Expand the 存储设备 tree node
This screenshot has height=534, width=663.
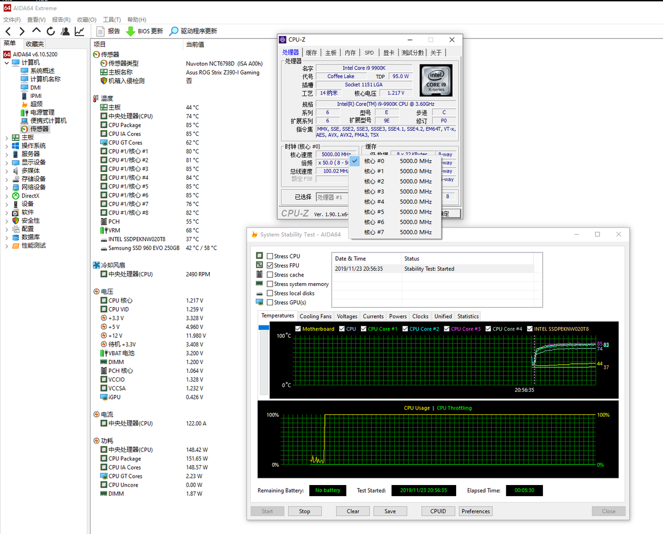pyautogui.click(x=7, y=179)
